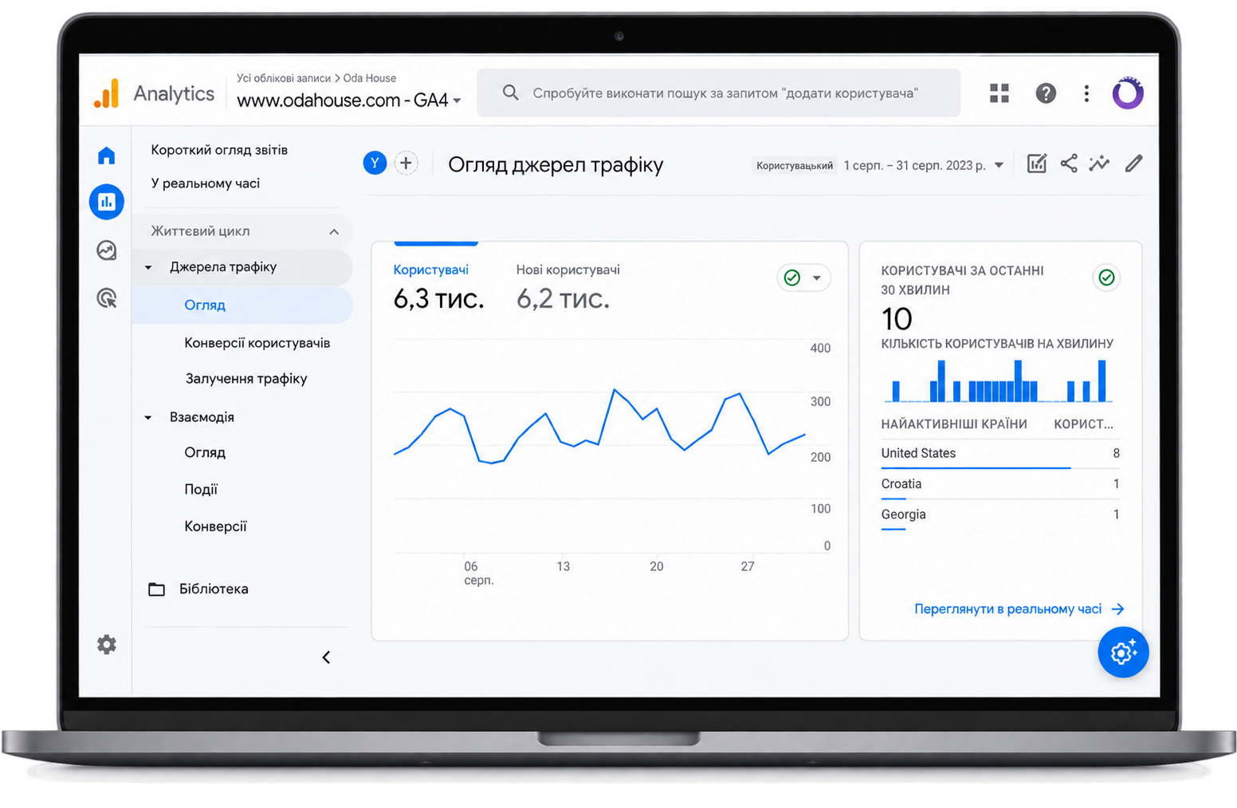
Task: Open the floating blue settings gear button
Action: coord(1123,652)
